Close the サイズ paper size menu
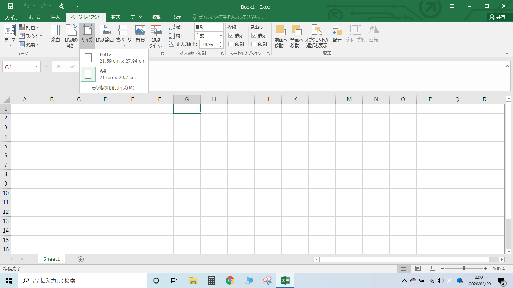 pos(87,36)
